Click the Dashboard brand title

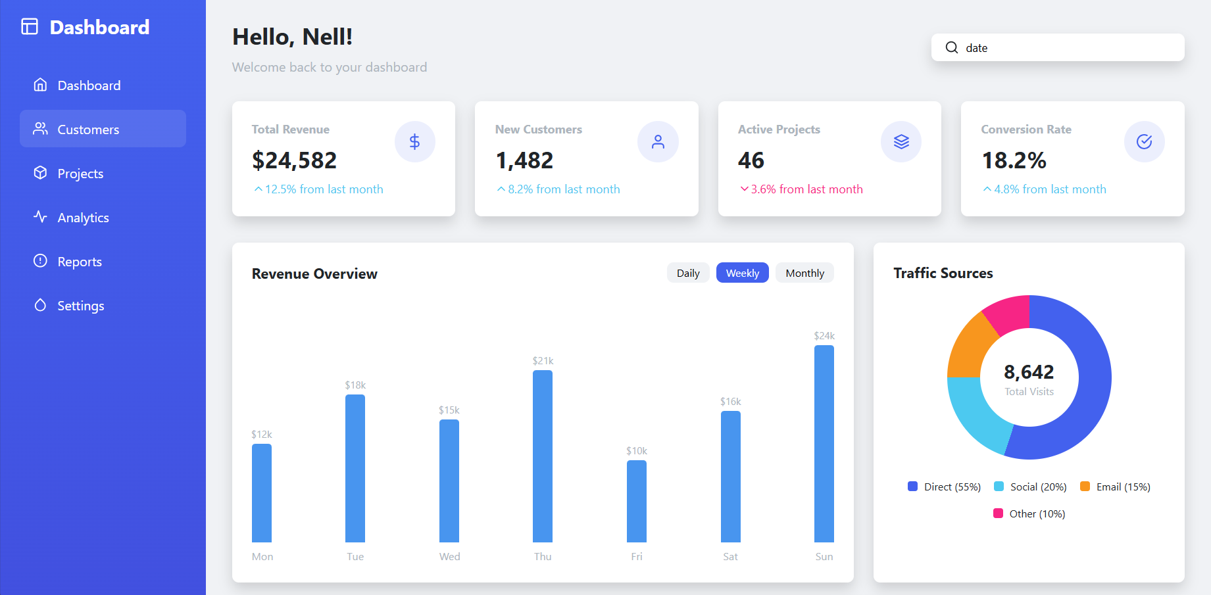(x=99, y=27)
